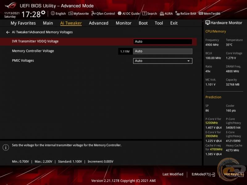Image resolution: width=247 pixels, height=185 pixels.
Task: Open the AI OC Guide
Action: 129,14
